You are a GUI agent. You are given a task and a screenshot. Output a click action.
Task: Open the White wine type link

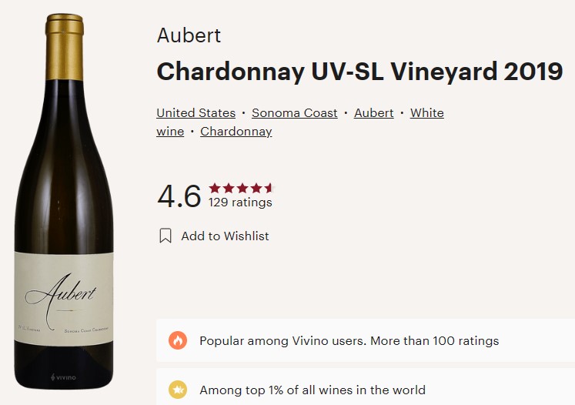pos(426,113)
